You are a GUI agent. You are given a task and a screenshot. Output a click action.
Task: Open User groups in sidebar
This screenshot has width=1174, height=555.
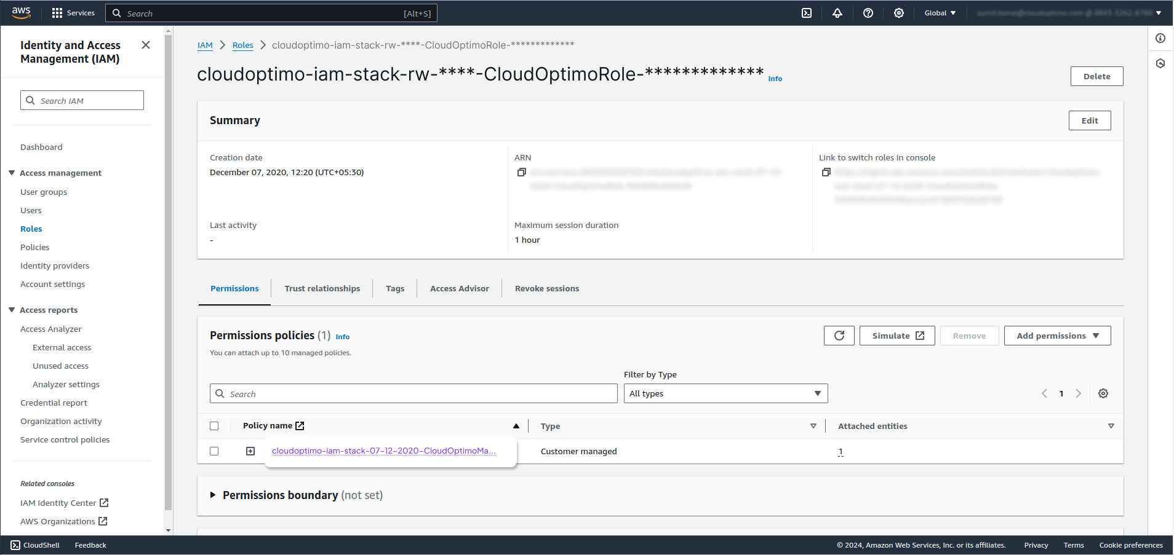point(44,192)
